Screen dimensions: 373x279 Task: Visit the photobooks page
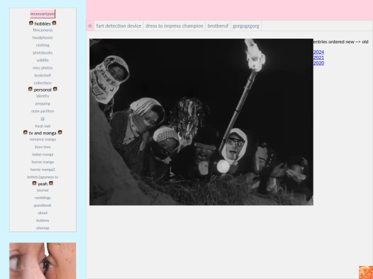point(43,52)
